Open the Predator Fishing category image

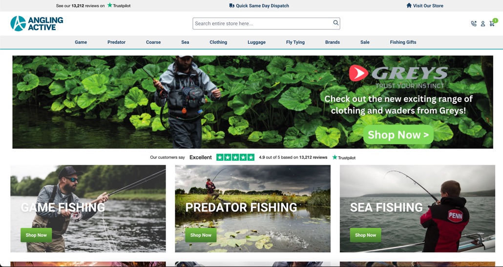[252, 209]
